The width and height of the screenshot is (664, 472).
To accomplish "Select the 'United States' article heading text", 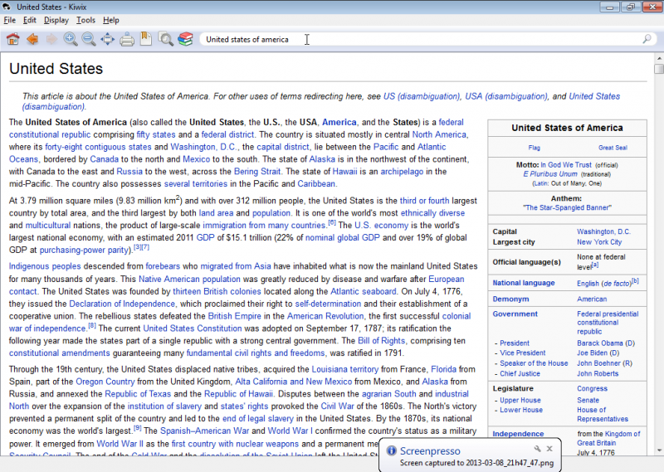I will pyautogui.click(x=56, y=69).
